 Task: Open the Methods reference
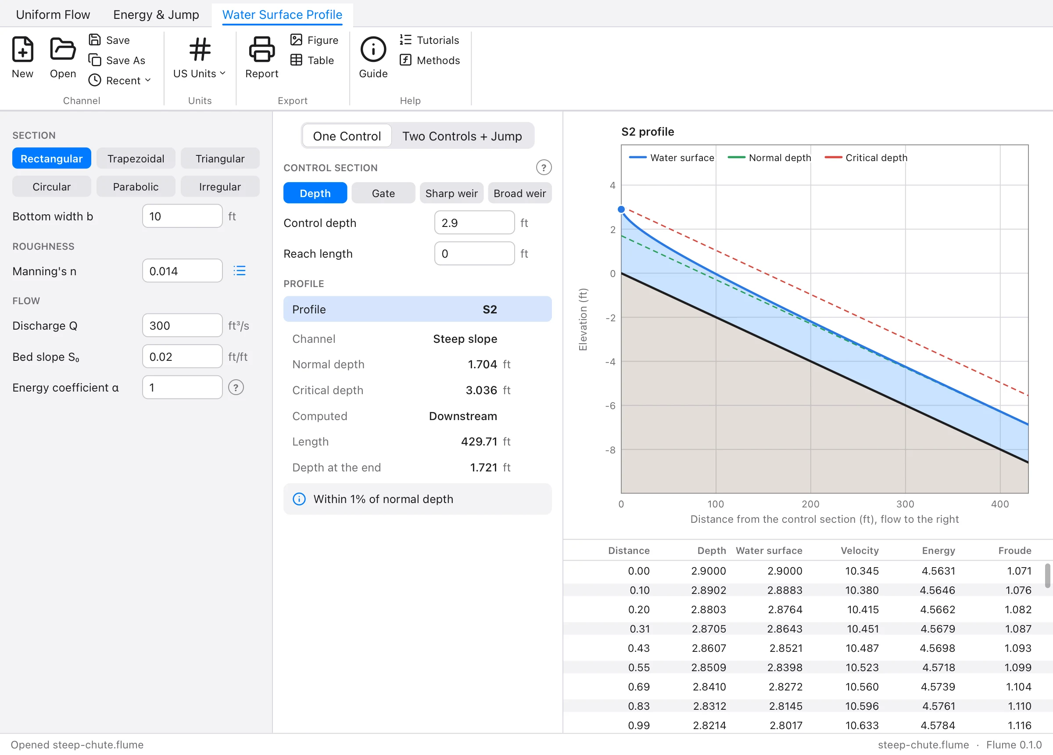[430, 60]
